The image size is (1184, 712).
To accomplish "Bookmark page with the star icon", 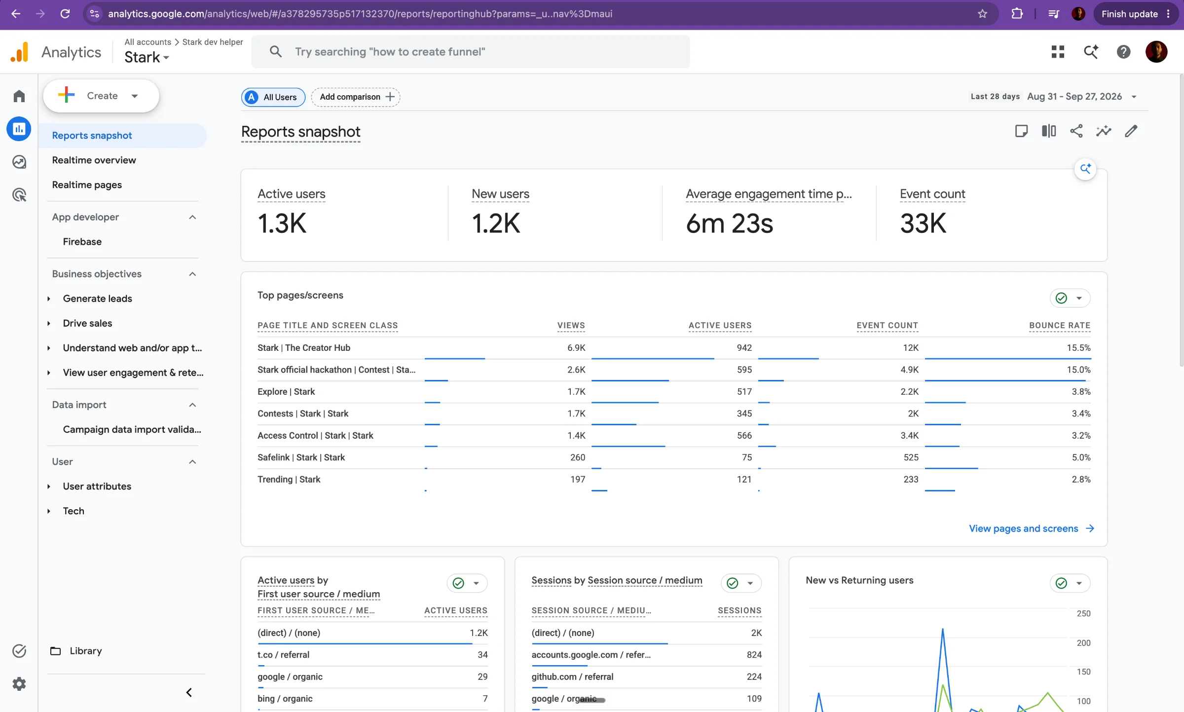I will tap(982, 14).
